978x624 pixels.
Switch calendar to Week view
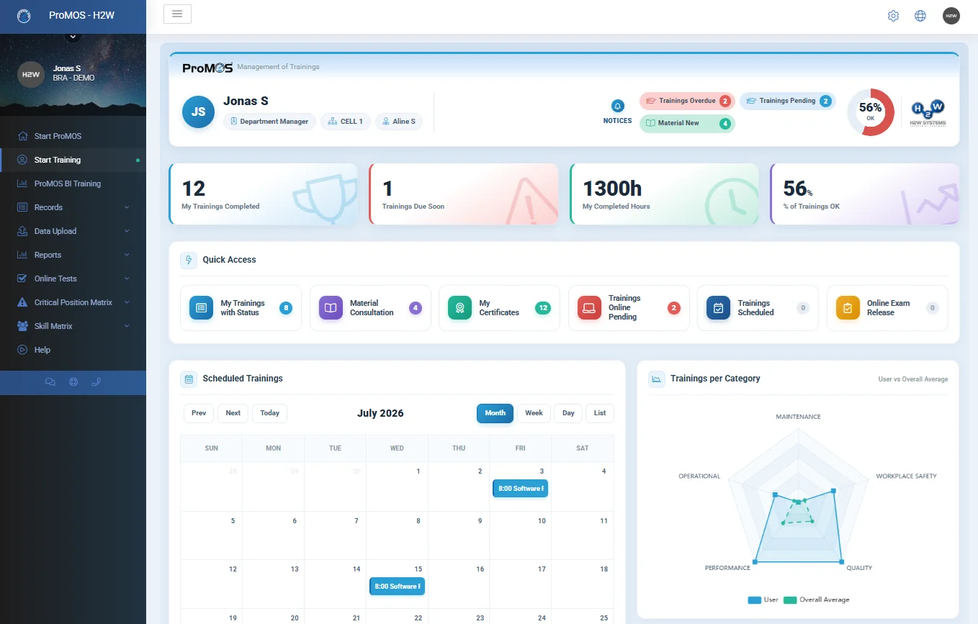(x=534, y=413)
